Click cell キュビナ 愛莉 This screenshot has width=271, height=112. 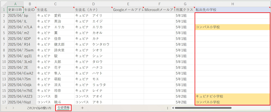pyautogui.click(x=55, y=16)
